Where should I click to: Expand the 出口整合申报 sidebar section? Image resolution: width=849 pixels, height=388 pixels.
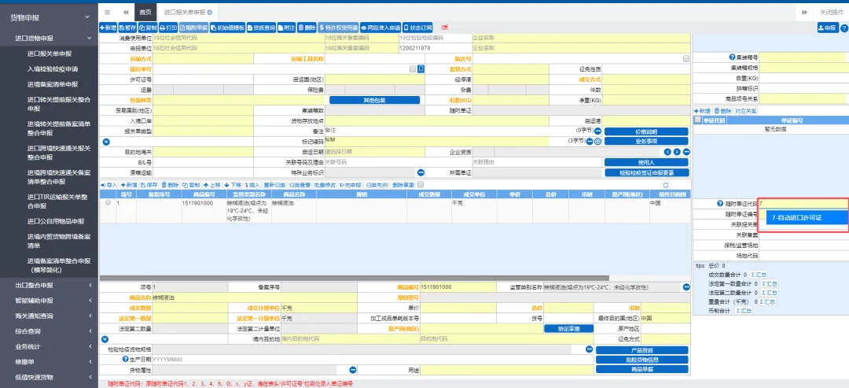[49, 285]
